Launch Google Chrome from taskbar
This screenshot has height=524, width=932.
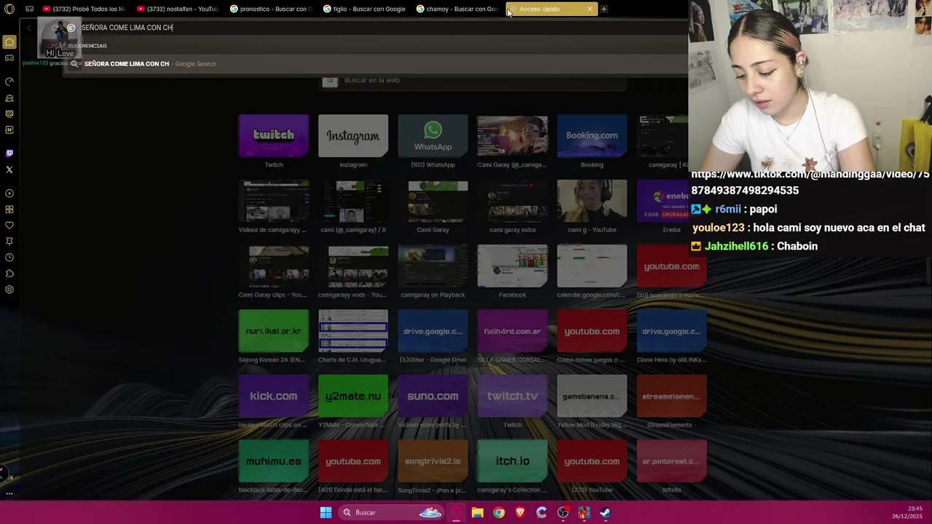(499, 512)
